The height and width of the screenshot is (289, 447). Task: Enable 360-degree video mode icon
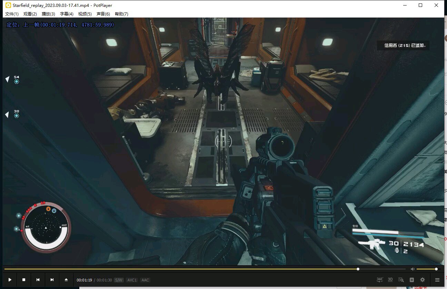pos(380,280)
